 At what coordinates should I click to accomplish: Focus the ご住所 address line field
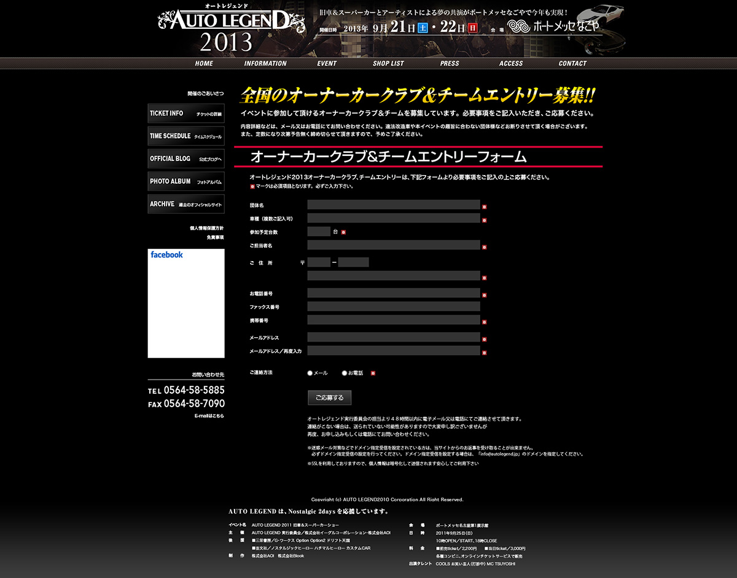click(394, 276)
